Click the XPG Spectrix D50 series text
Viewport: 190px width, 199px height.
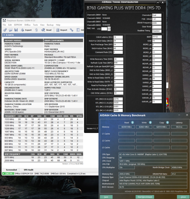pyautogui.click(x=13, y=52)
